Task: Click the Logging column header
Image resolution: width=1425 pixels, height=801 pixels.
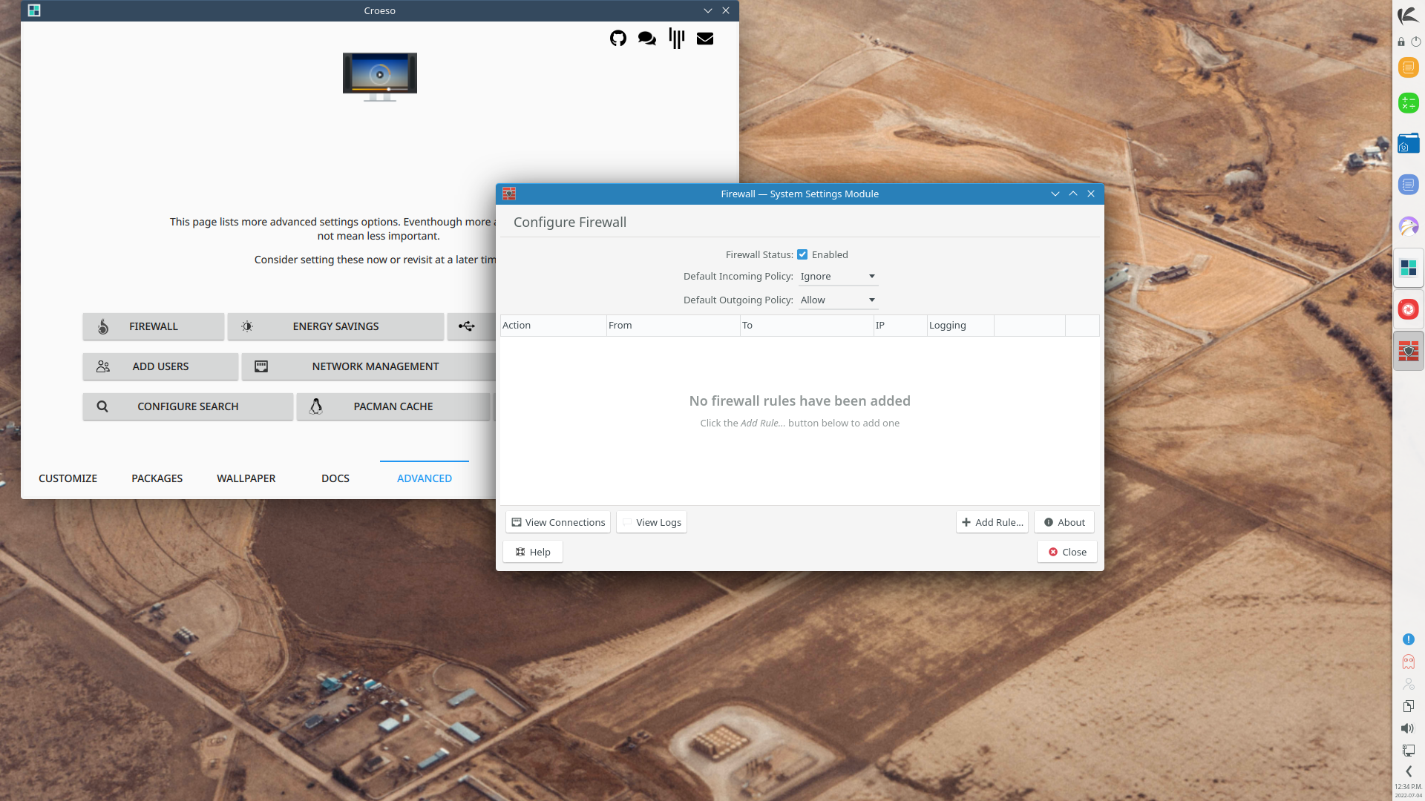Action: tap(960, 326)
